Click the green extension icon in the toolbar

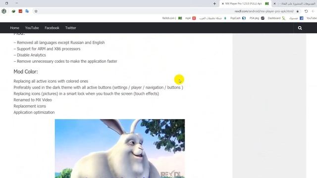click(x=13, y=11)
